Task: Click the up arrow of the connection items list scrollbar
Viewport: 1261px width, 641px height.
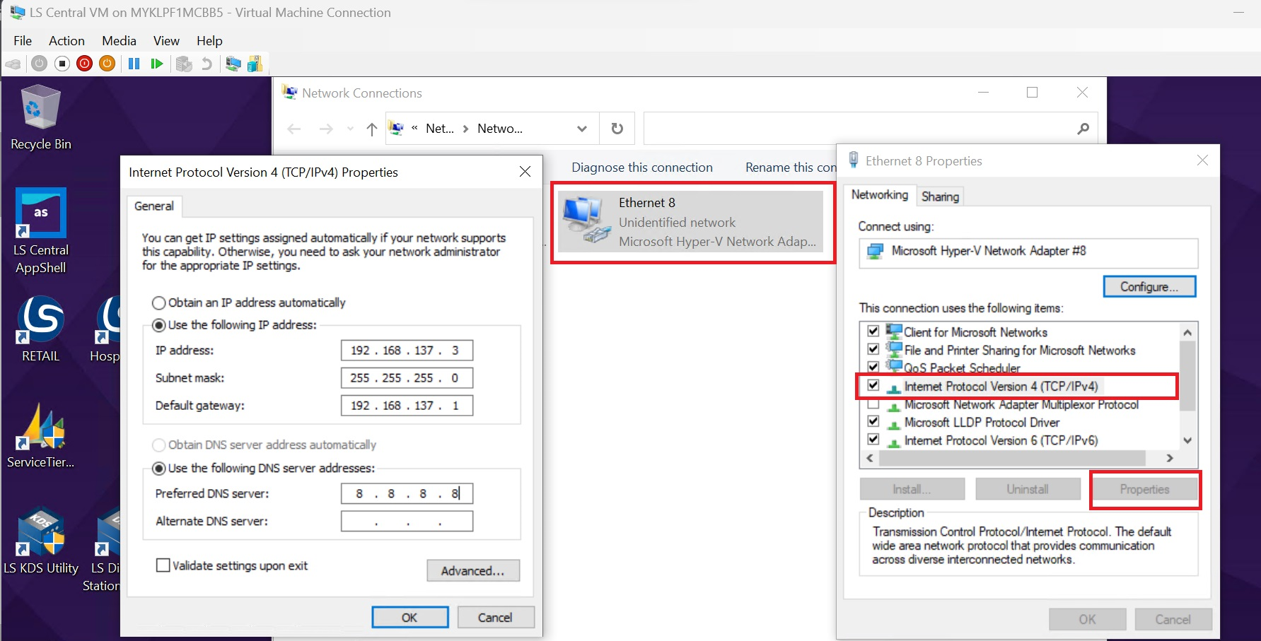Action: pos(1187,332)
